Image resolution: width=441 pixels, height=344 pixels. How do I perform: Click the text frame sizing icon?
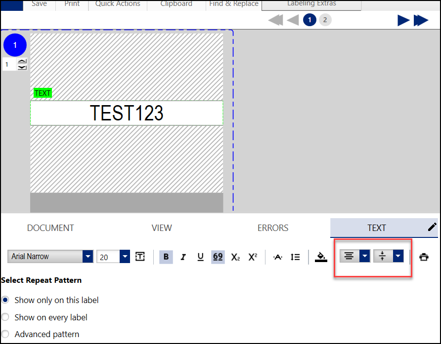[x=140, y=256]
